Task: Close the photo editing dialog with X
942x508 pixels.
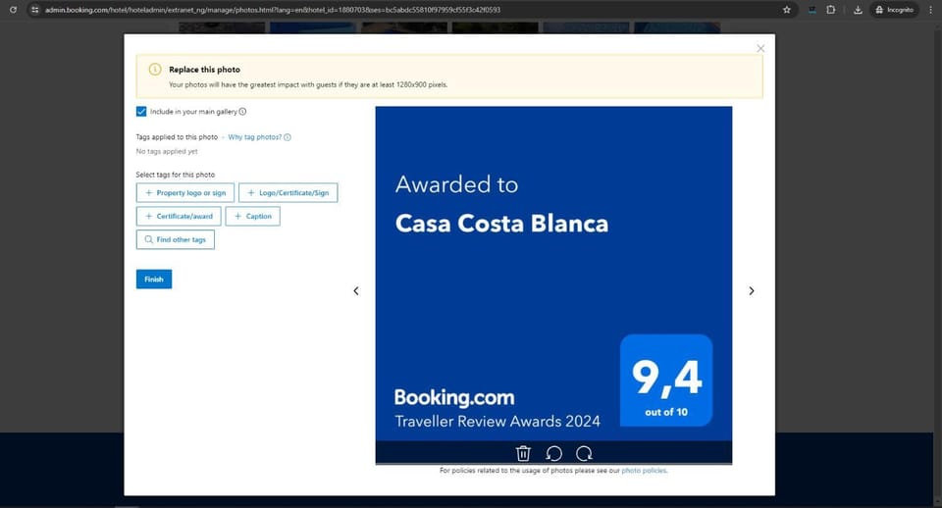Action: tap(760, 48)
